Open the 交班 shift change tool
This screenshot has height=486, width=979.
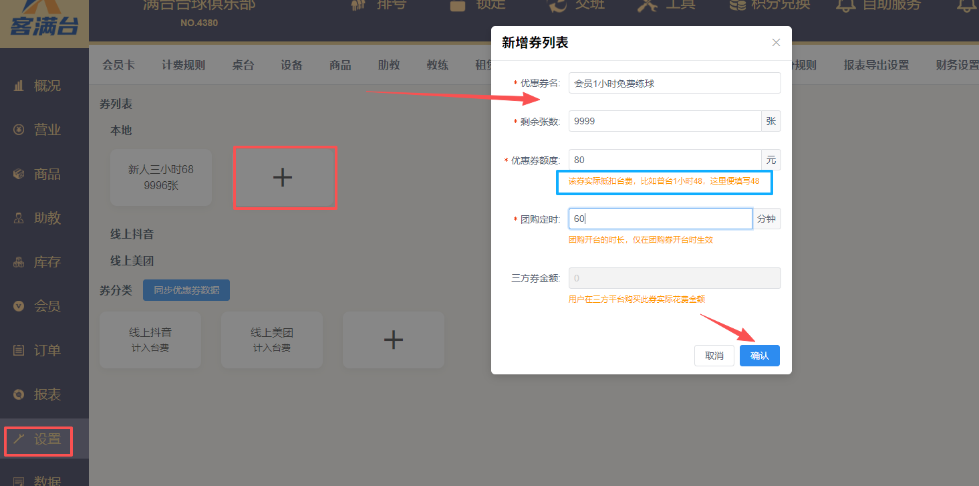[x=576, y=7]
